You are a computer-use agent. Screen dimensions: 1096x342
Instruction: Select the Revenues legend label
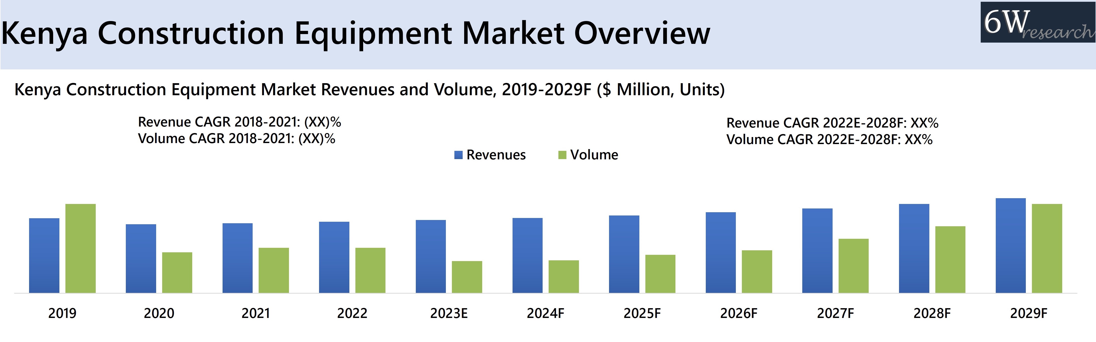pos(496,155)
